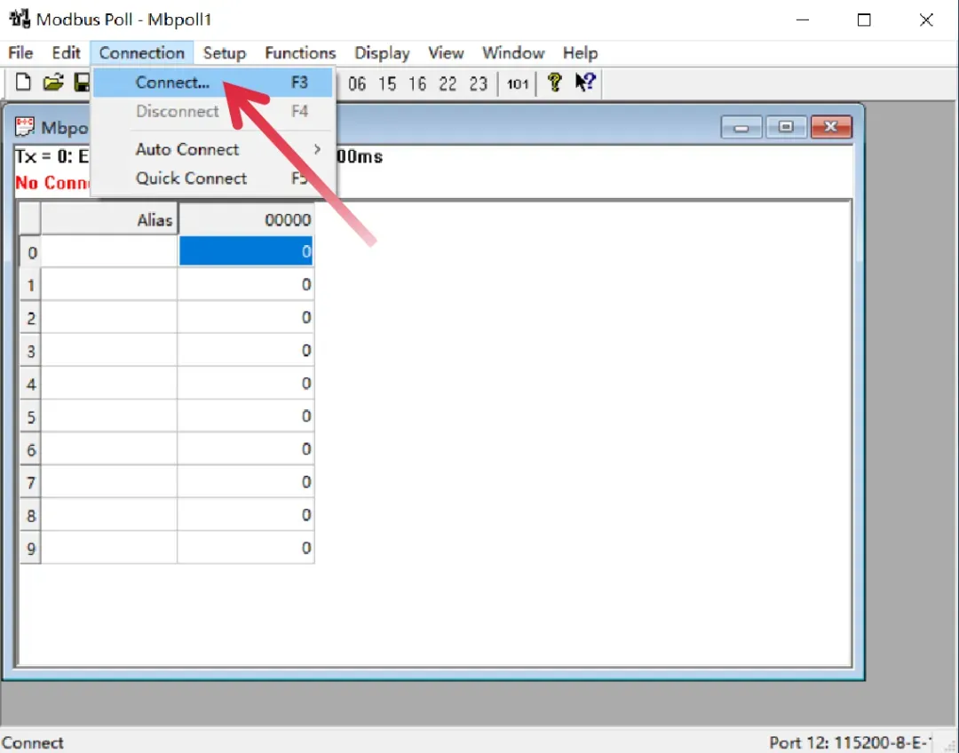Click the Alias cell in row 9
The image size is (959, 753).
point(109,548)
